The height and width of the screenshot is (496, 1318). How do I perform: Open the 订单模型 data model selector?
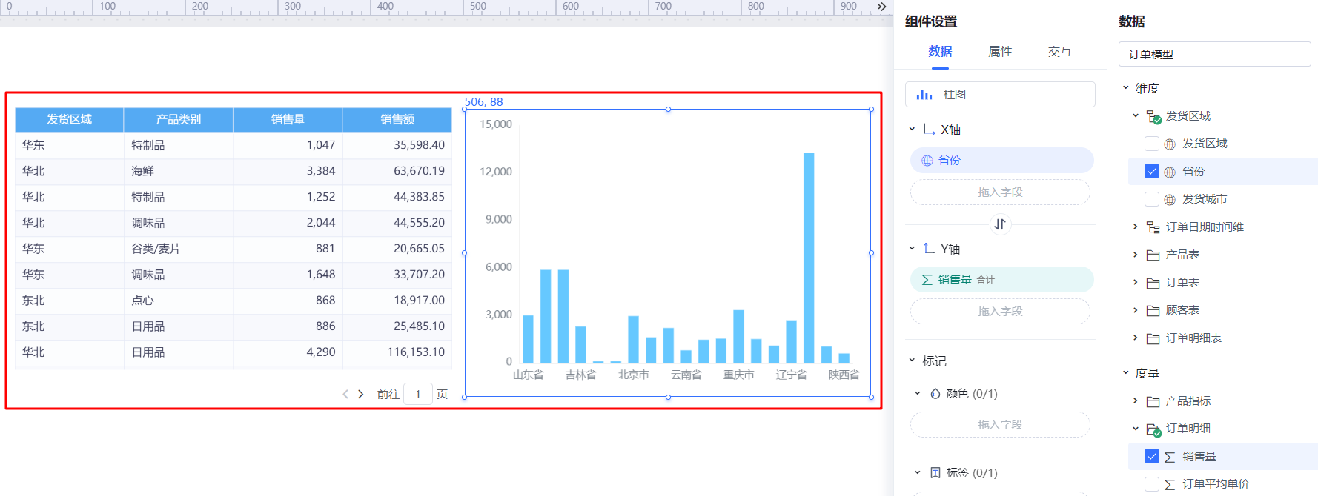tap(1214, 54)
